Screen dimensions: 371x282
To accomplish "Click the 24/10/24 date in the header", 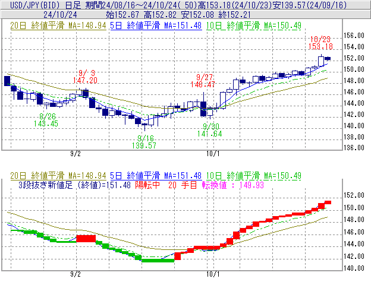I will (60, 15).
